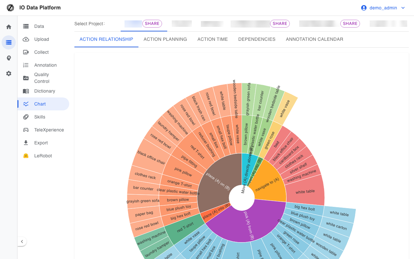Open the Home icon in the rail
The height and width of the screenshot is (259, 414).
(x=9, y=27)
